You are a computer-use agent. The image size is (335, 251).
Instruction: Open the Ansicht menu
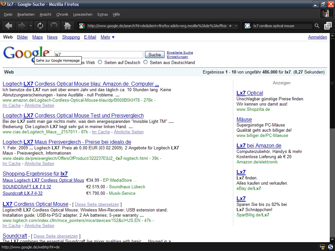pyautogui.click(x=45, y=14)
